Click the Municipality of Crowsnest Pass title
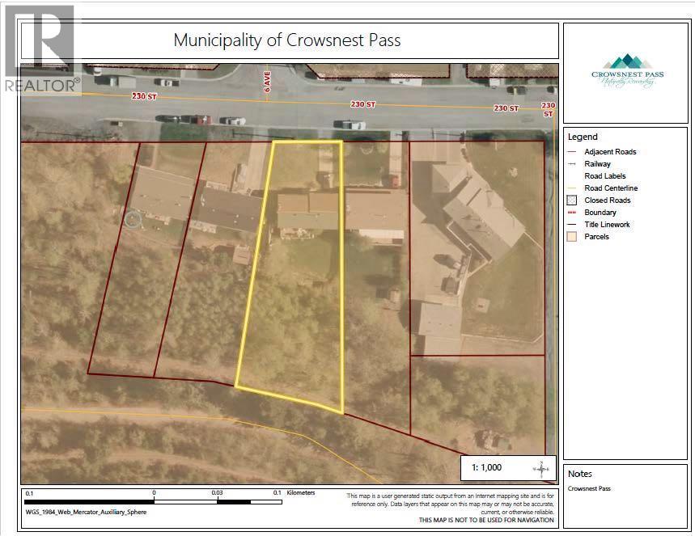 (287, 40)
